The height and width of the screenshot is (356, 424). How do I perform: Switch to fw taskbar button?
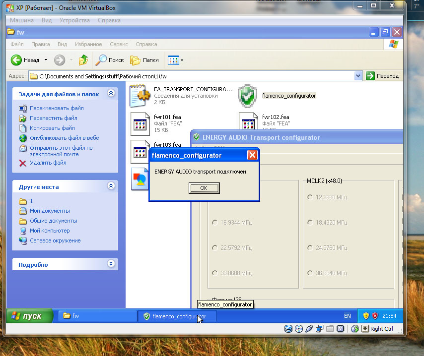[x=98, y=316]
